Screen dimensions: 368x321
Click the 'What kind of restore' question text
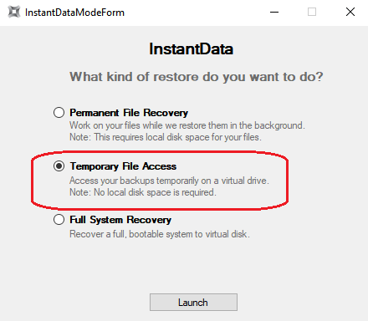coord(197,77)
